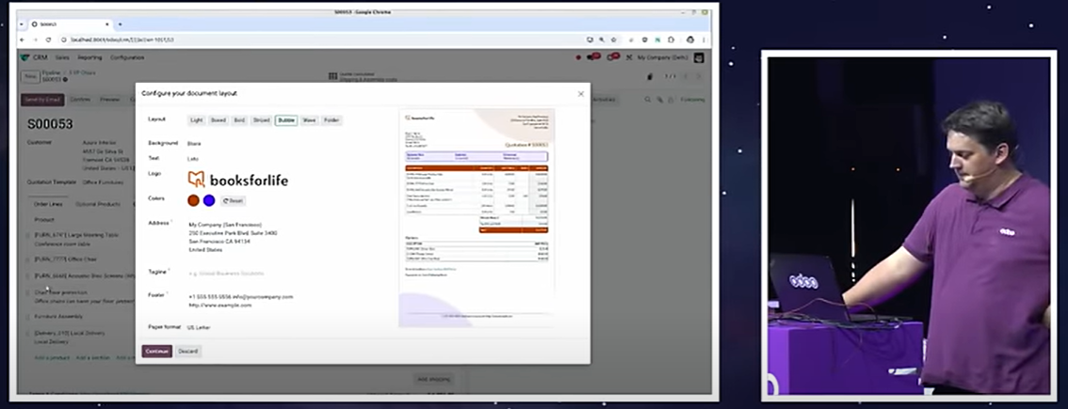Open the blue secondary color swatch
1068x409 pixels.
click(209, 201)
